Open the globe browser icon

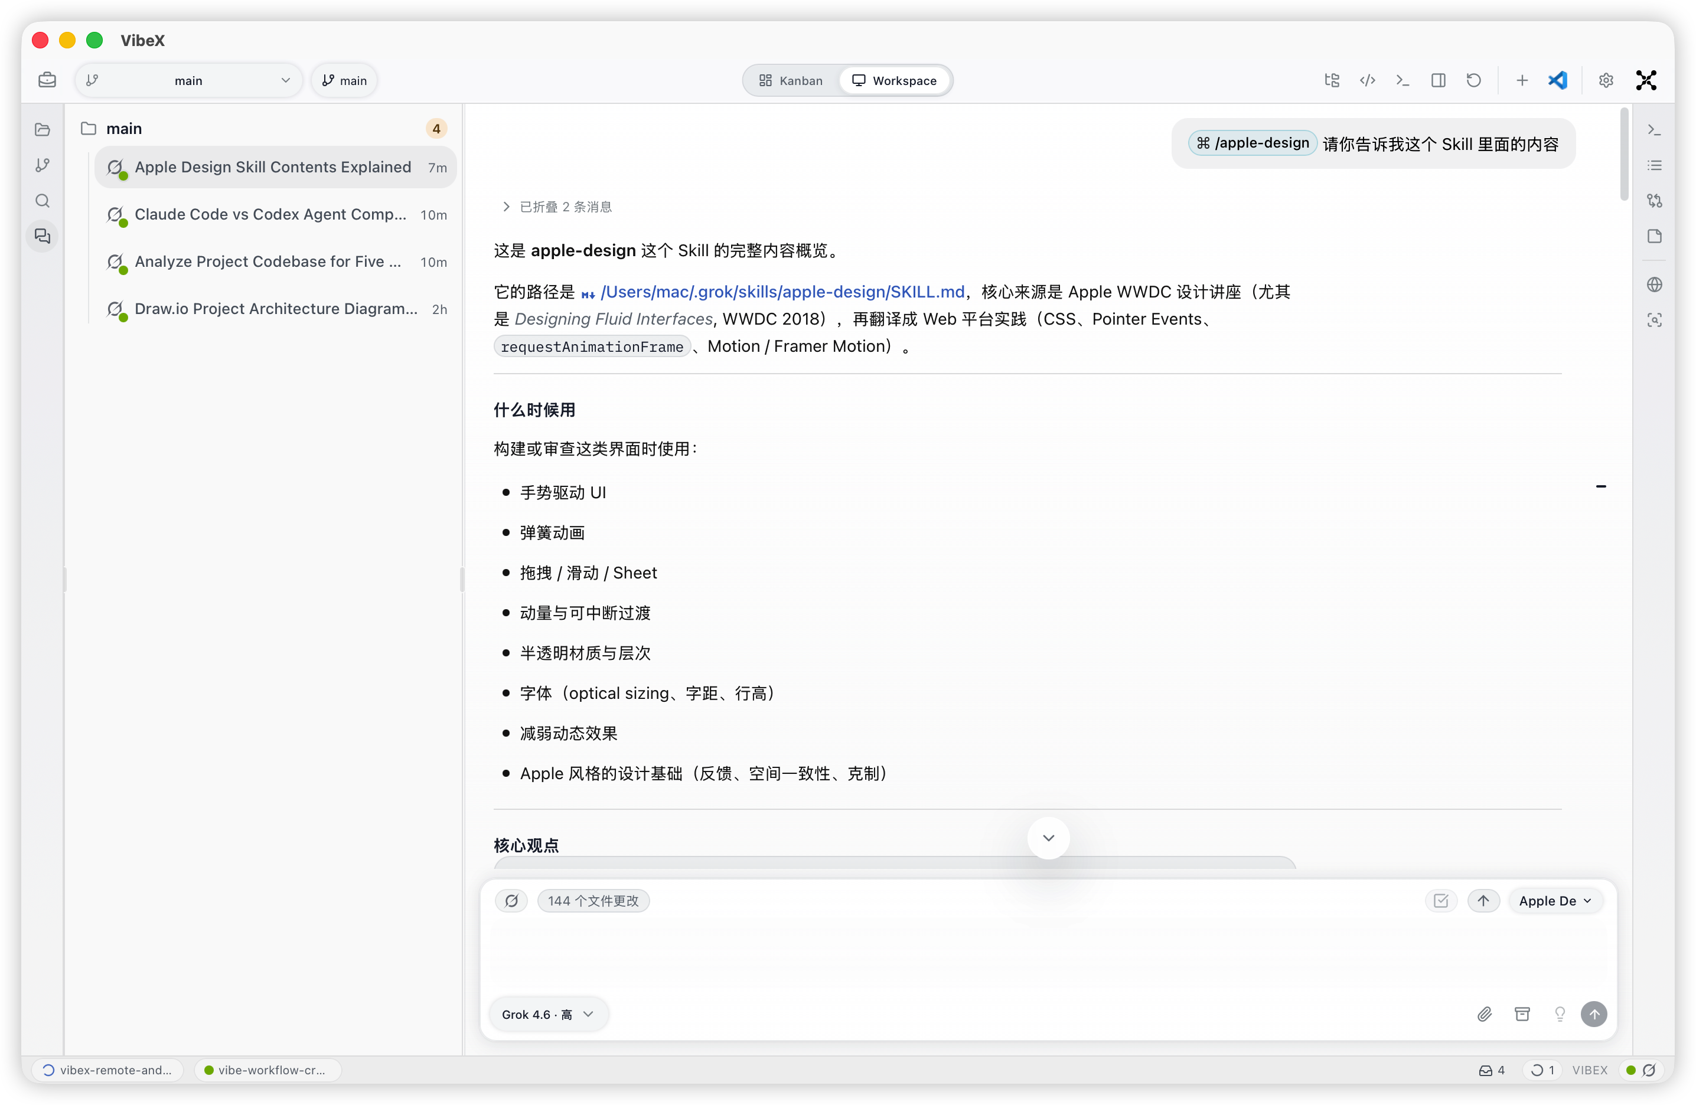pos(1654,285)
